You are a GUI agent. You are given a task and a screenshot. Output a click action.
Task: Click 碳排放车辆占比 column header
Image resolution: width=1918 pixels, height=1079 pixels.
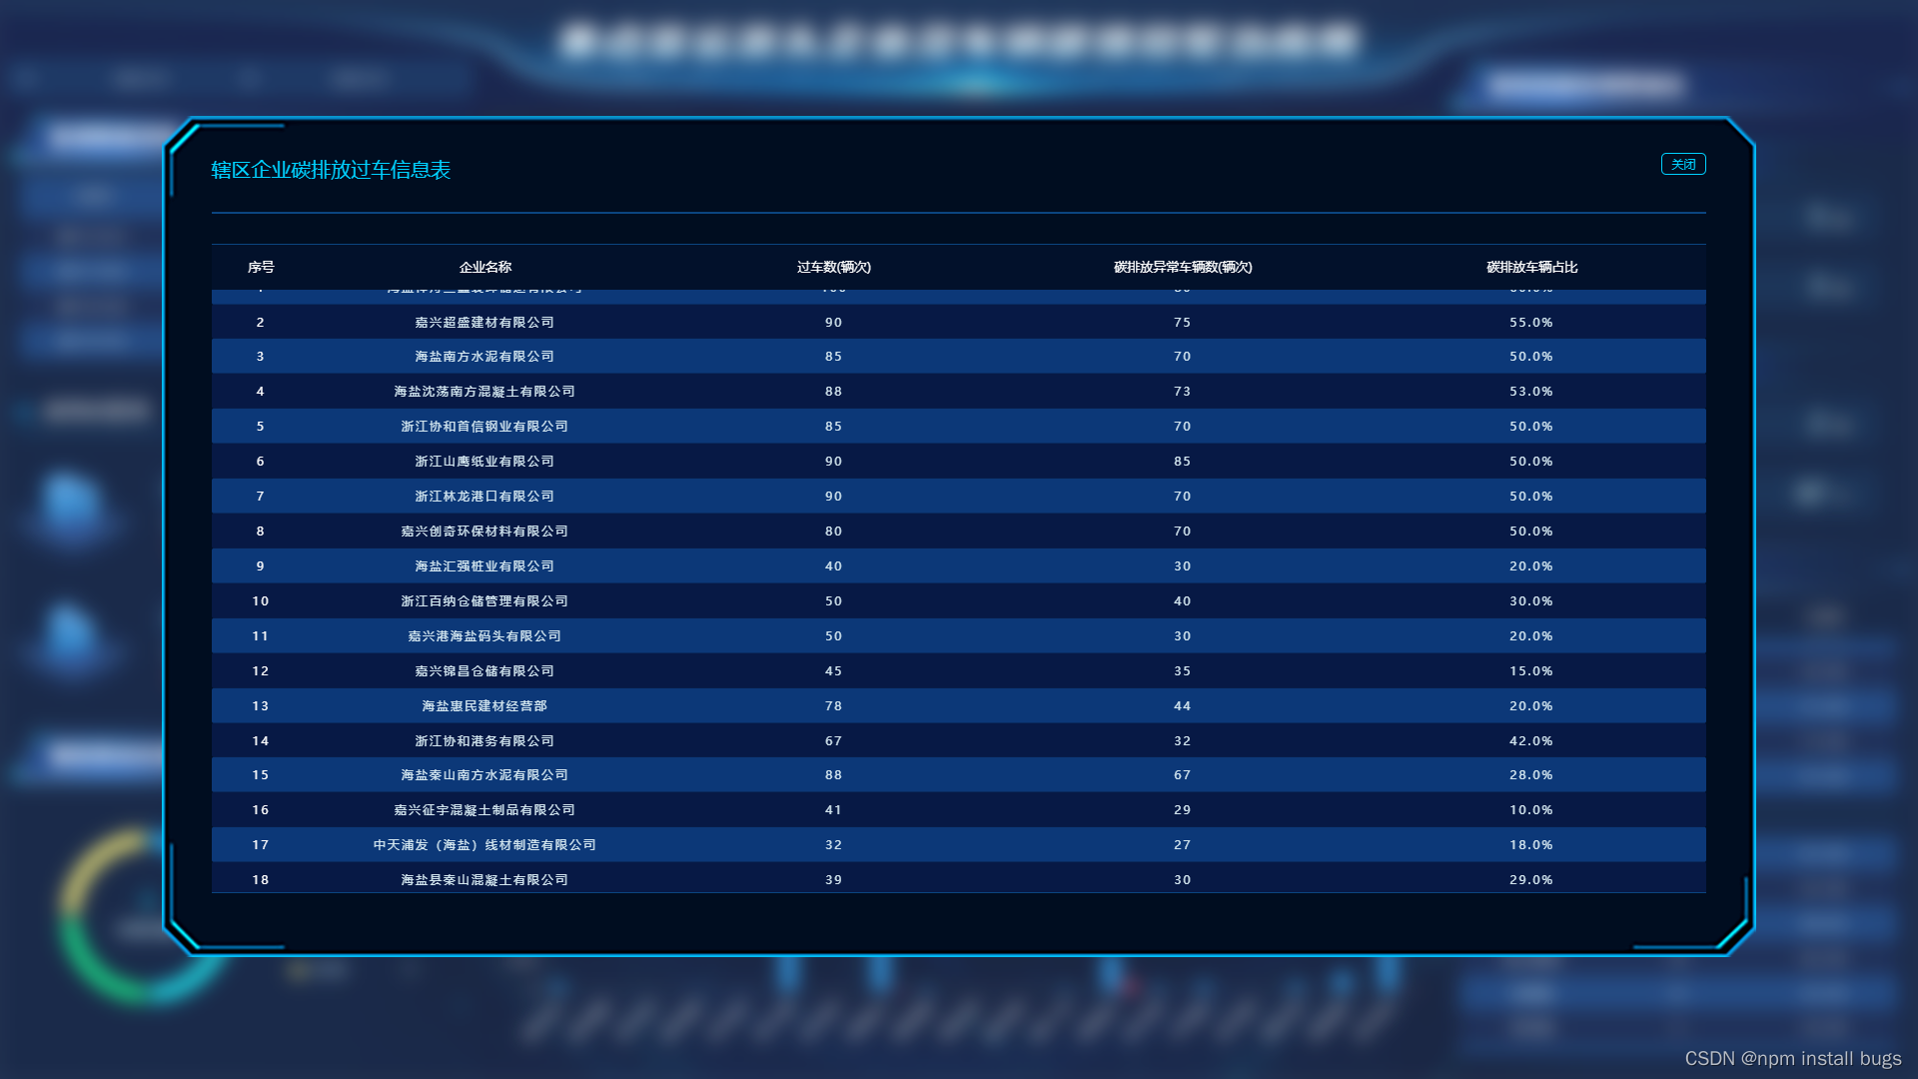pos(1530,266)
